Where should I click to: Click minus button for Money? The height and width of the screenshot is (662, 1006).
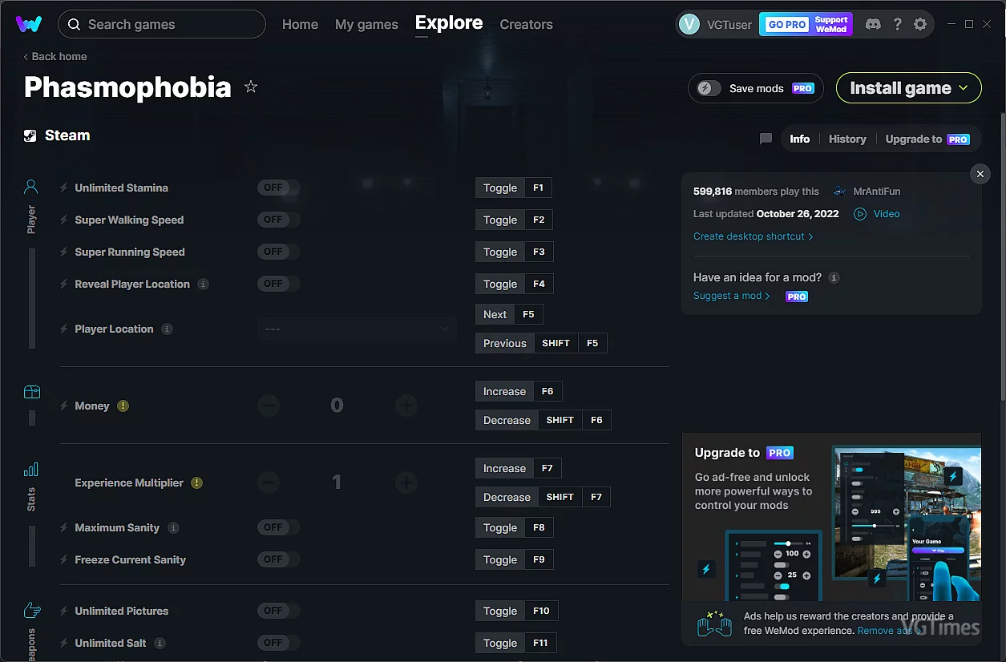tap(269, 406)
